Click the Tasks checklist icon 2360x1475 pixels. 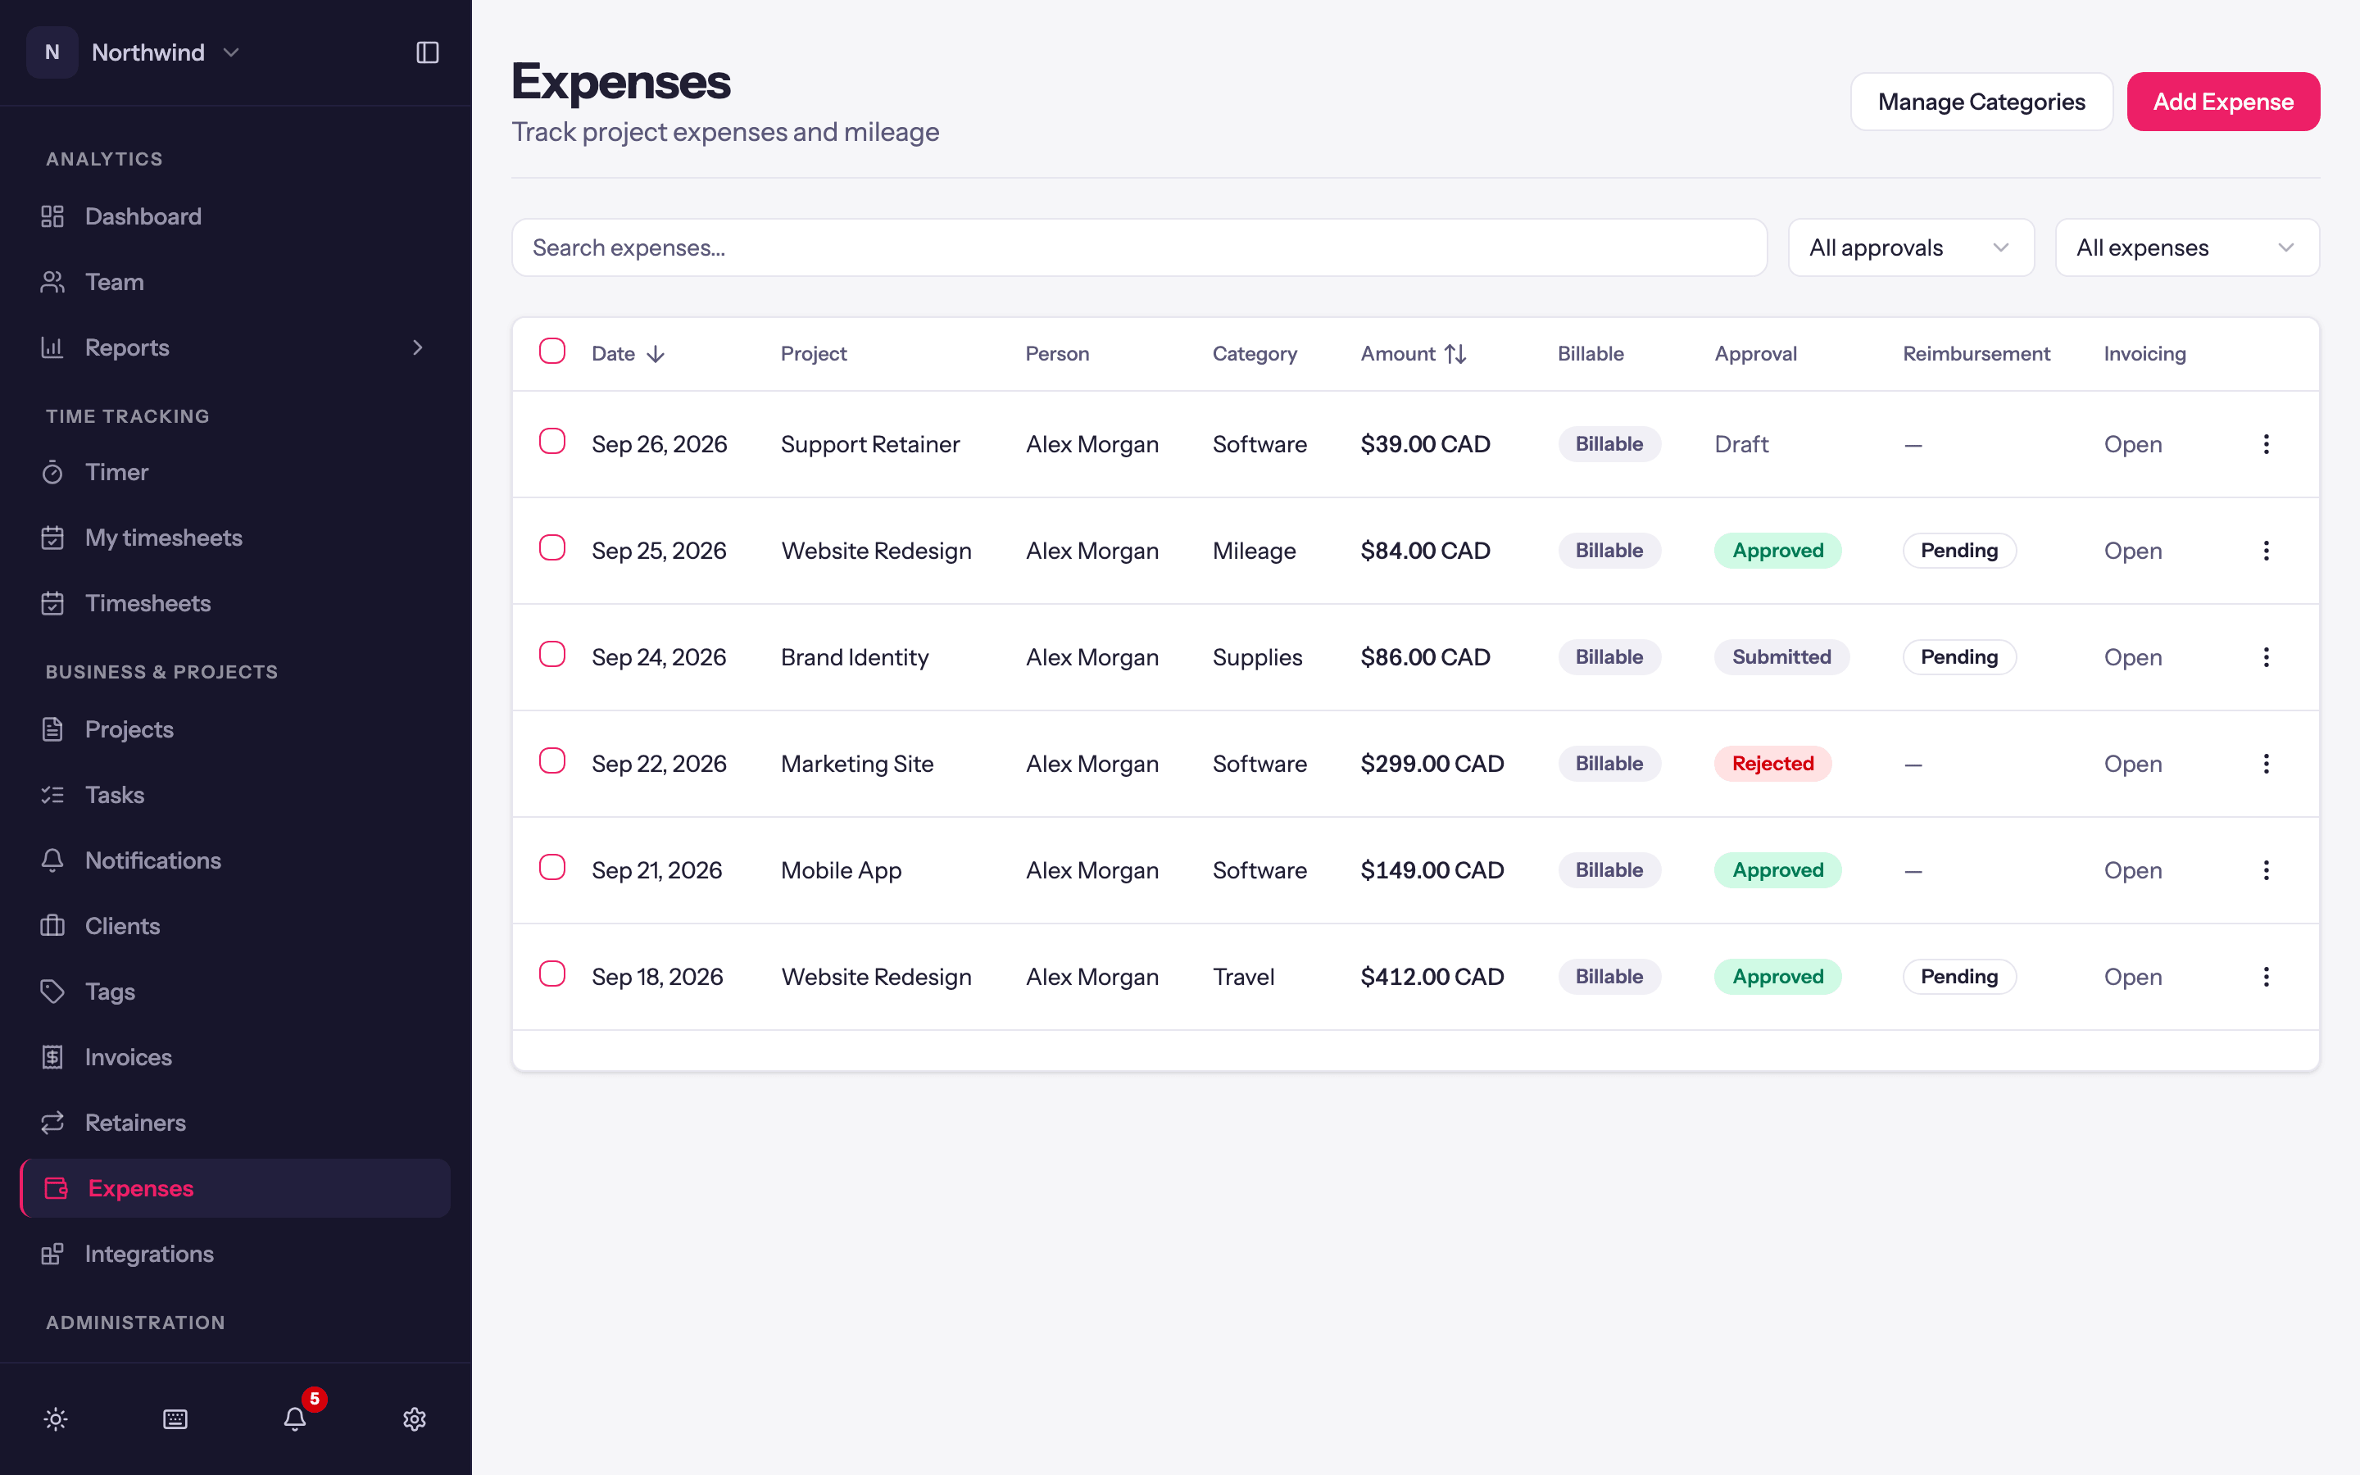tap(52, 795)
